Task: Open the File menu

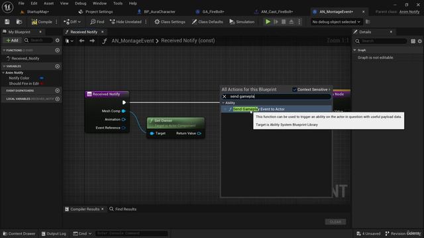Action: pos(21,3)
